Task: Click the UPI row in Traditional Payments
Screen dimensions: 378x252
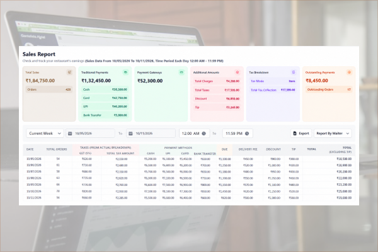Action: coord(105,106)
